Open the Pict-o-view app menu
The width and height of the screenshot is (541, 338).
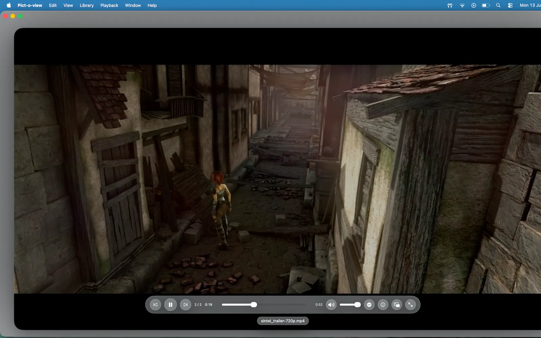click(x=30, y=5)
